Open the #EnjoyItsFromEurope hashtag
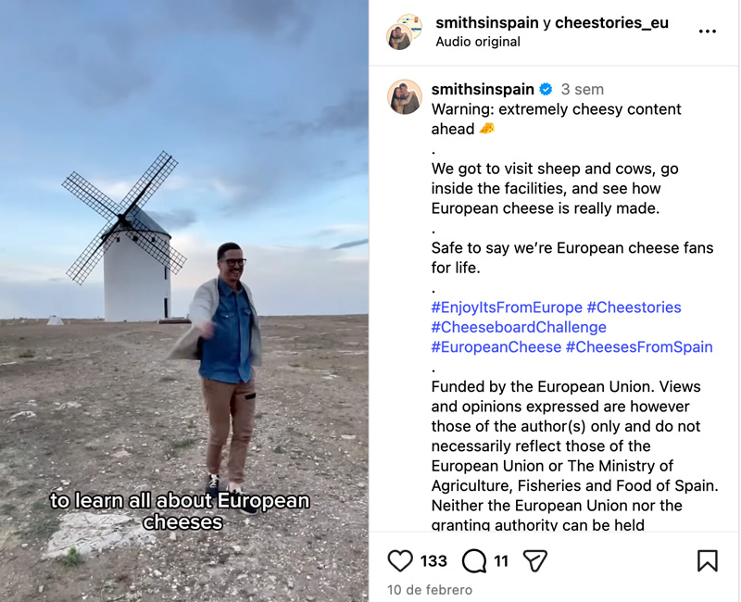Viewport: 741px width, 602px height. click(507, 307)
